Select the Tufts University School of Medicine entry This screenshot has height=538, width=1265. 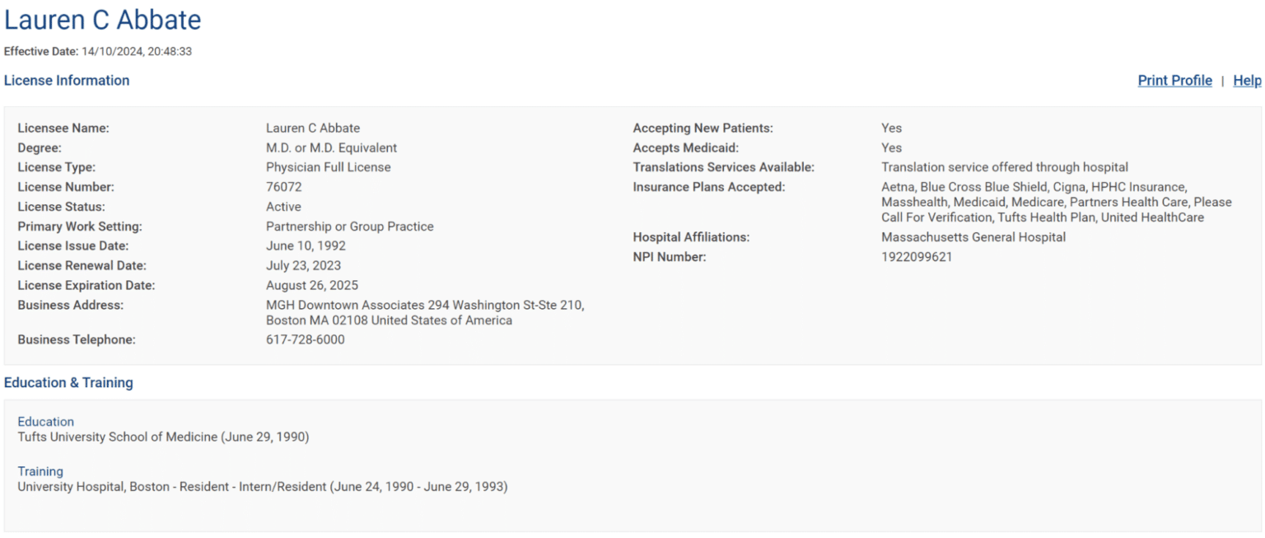point(162,437)
